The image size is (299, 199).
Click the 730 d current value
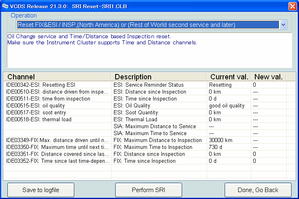point(216,147)
